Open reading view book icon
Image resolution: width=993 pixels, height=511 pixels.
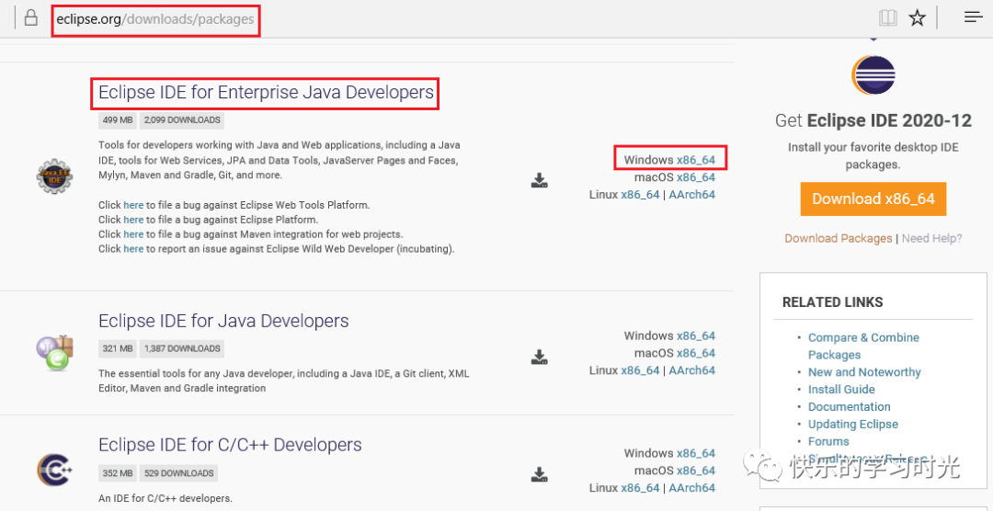pyautogui.click(x=888, y=17)
